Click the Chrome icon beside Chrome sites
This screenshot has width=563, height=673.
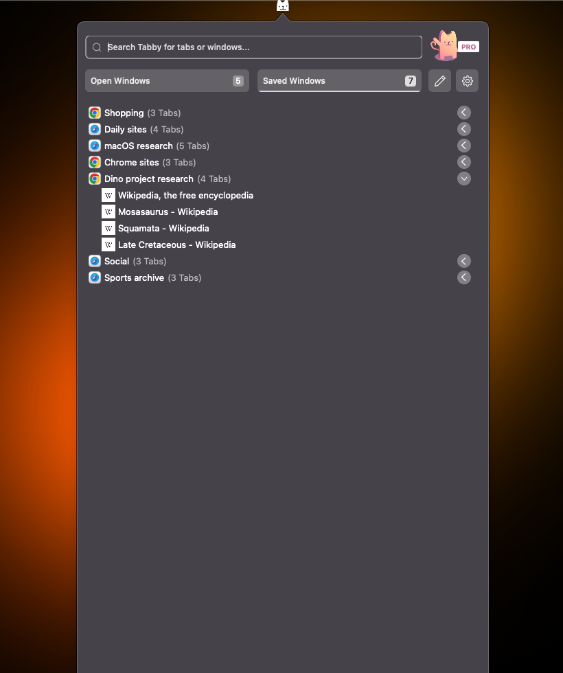95,162
